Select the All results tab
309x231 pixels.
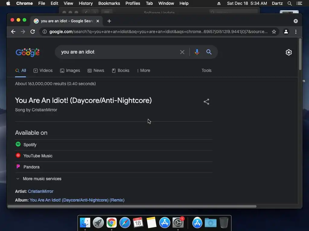[x=21, y=70]
